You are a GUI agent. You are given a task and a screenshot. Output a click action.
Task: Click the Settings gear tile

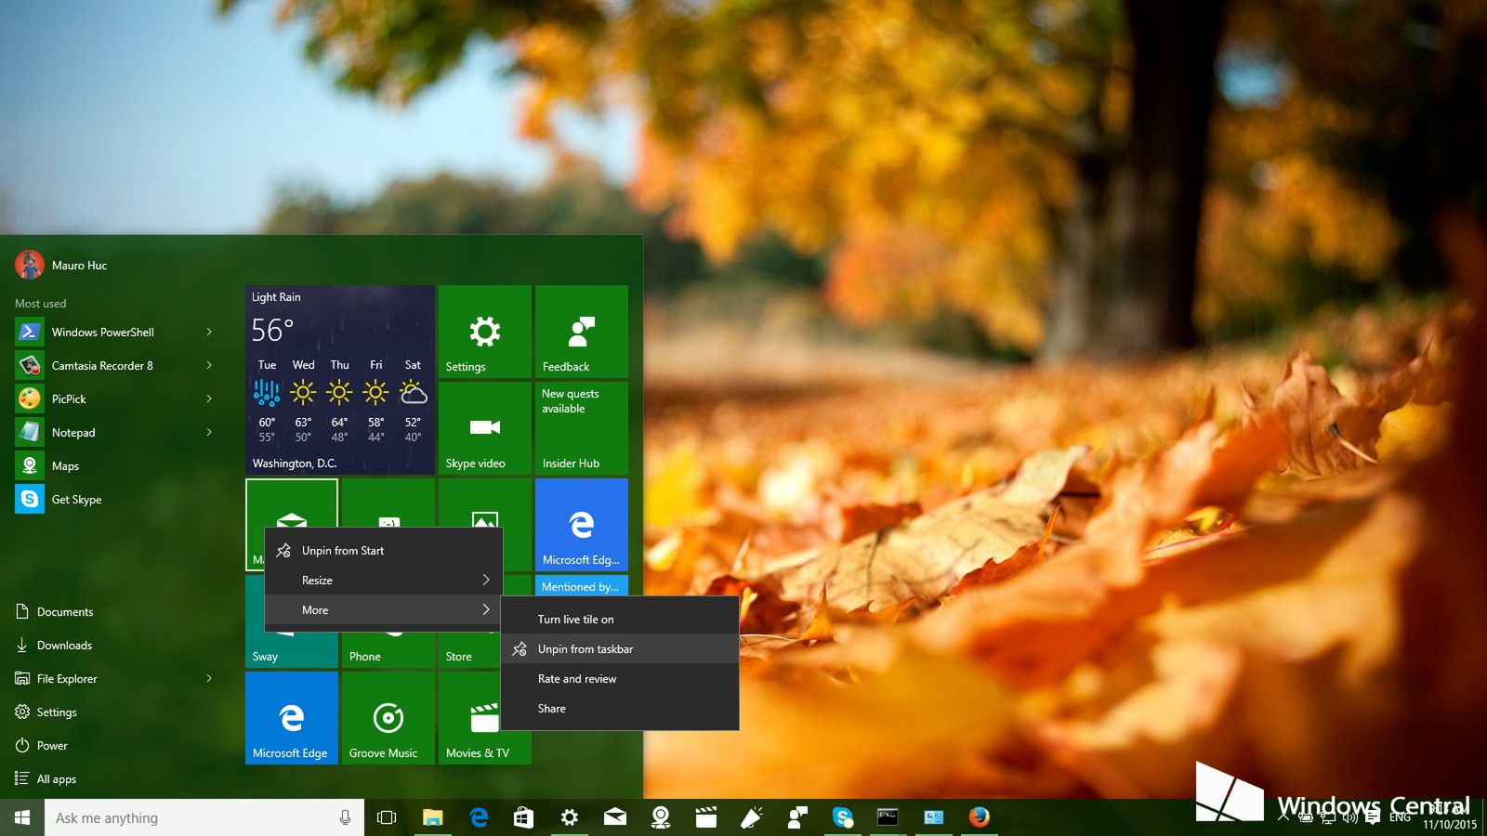tap(484, 332)
